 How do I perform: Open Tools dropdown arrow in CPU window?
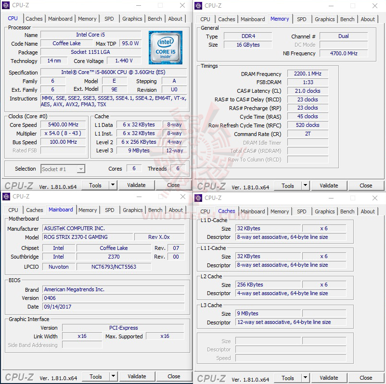(113, 185)
